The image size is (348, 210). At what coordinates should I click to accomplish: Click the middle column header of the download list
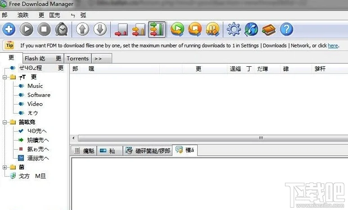[x=204, y=69]
